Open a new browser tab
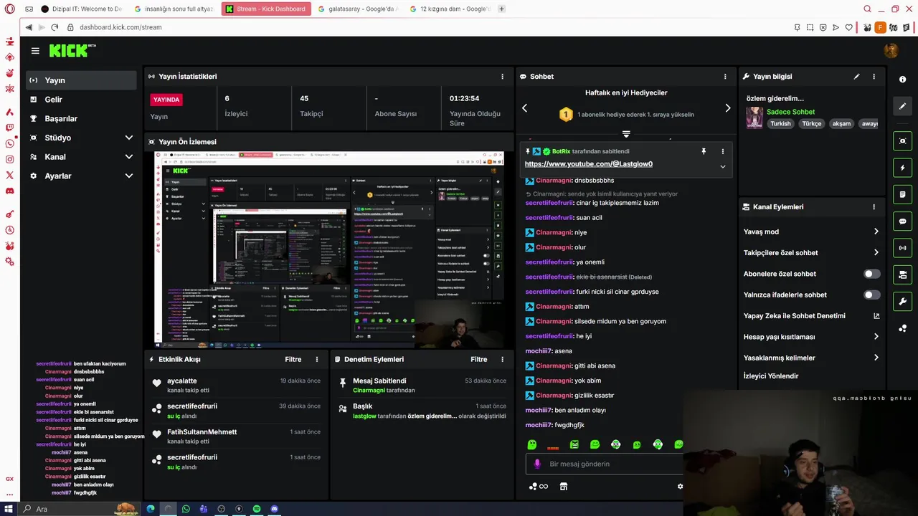Viewport: 918px width, 516px height. 502,9
